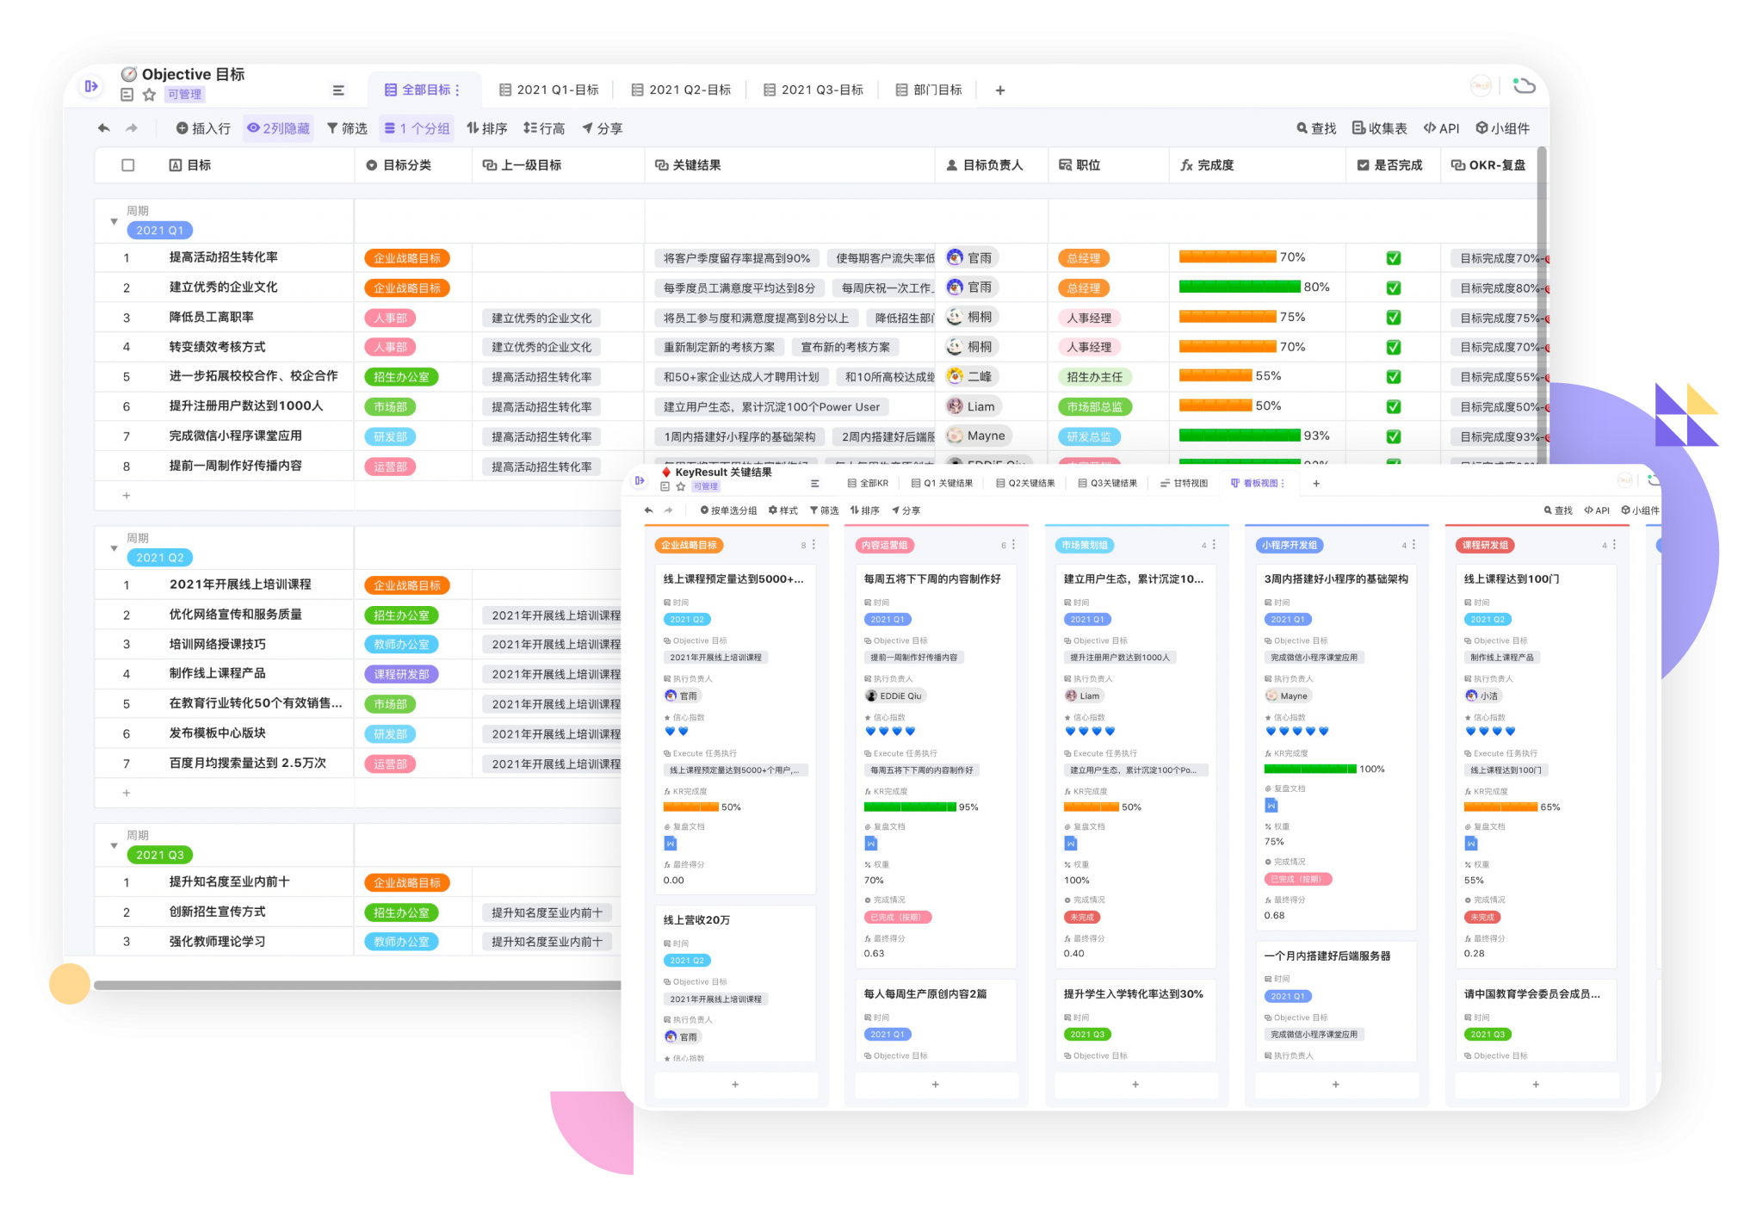Click 插入行 to insert a row
Screen dimensions: 1763x1212
click(x=203, y=128)
